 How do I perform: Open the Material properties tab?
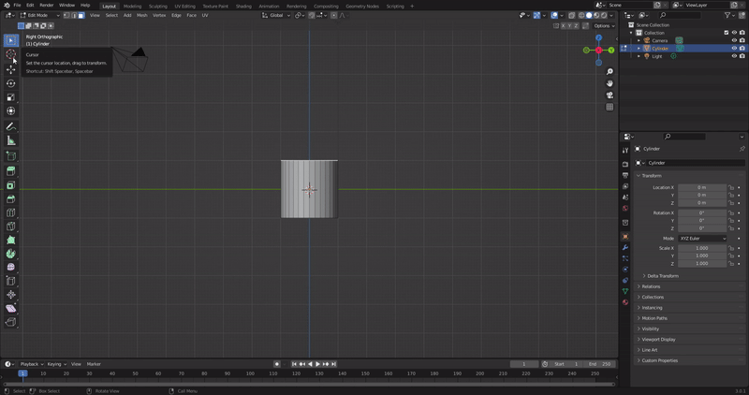625,301
